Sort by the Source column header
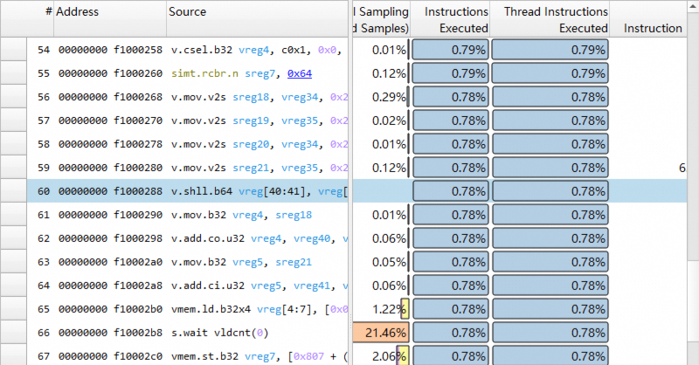699x365 pixels. coord(257,18)
